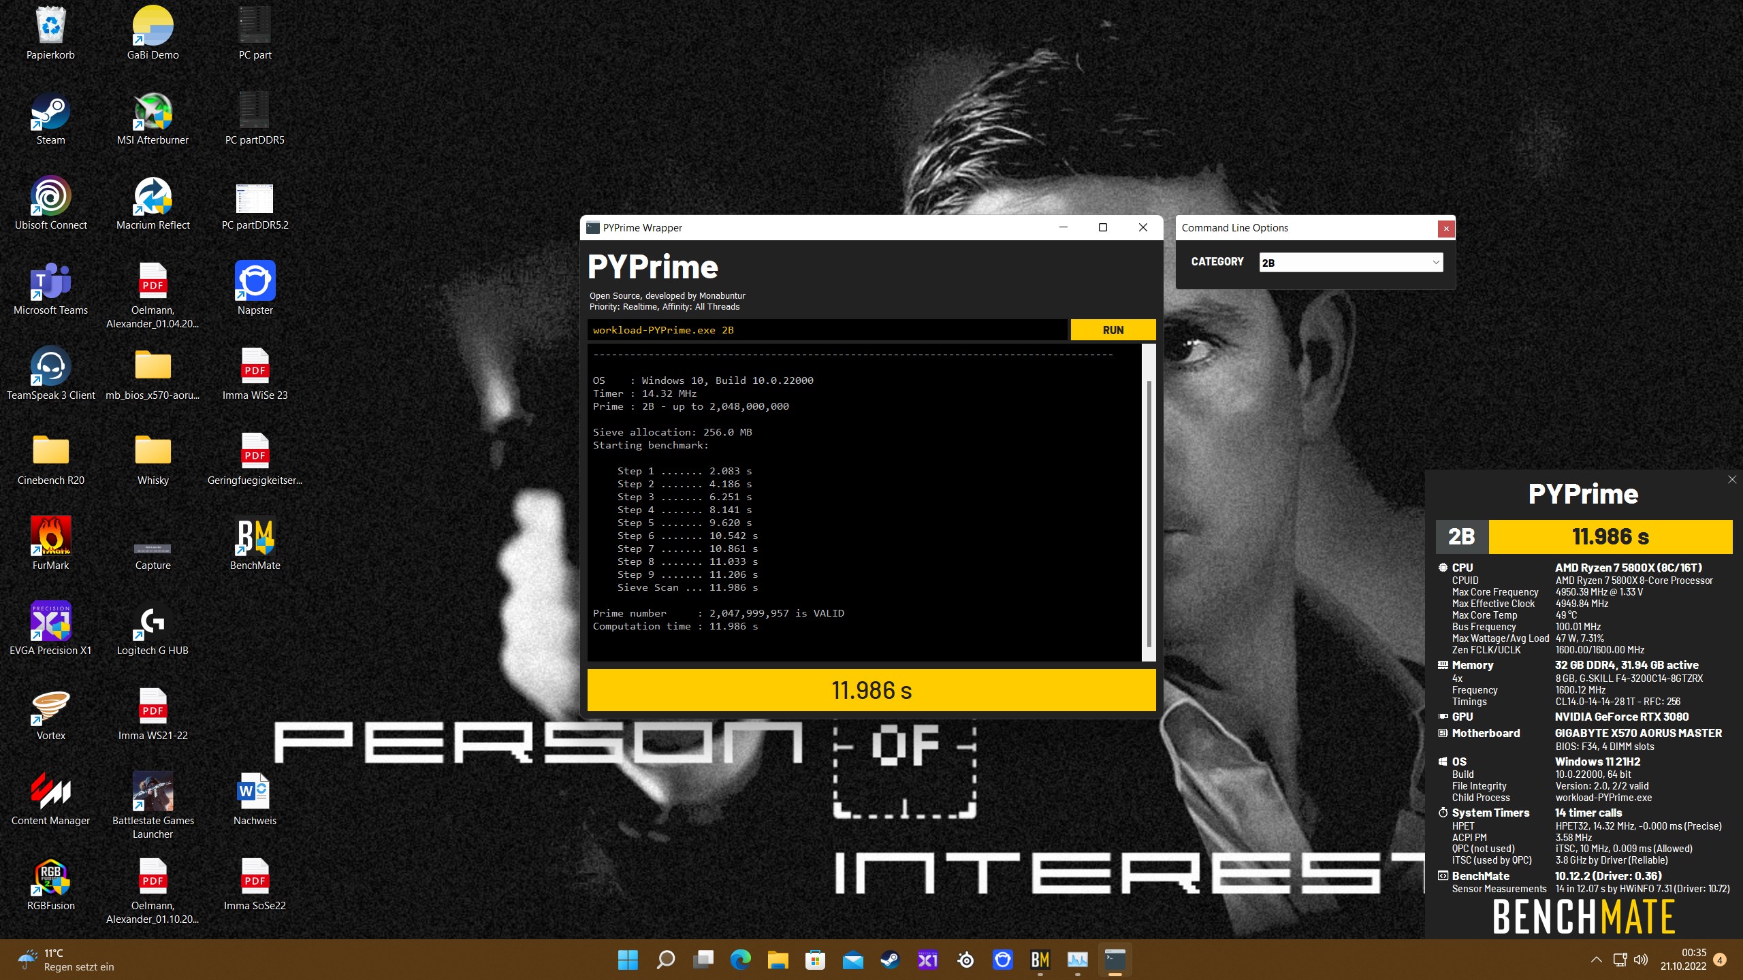1743x980 pixels.
Task: Select the PC part desktop file
Action: 255,32
